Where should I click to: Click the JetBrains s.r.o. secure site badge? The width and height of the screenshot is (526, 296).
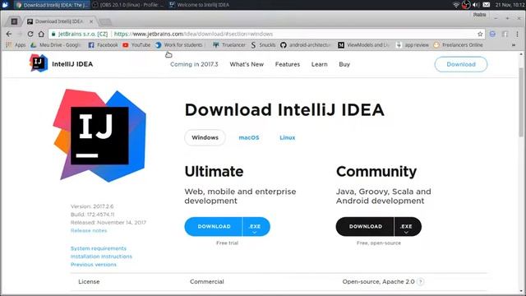(x=80, y=34)
